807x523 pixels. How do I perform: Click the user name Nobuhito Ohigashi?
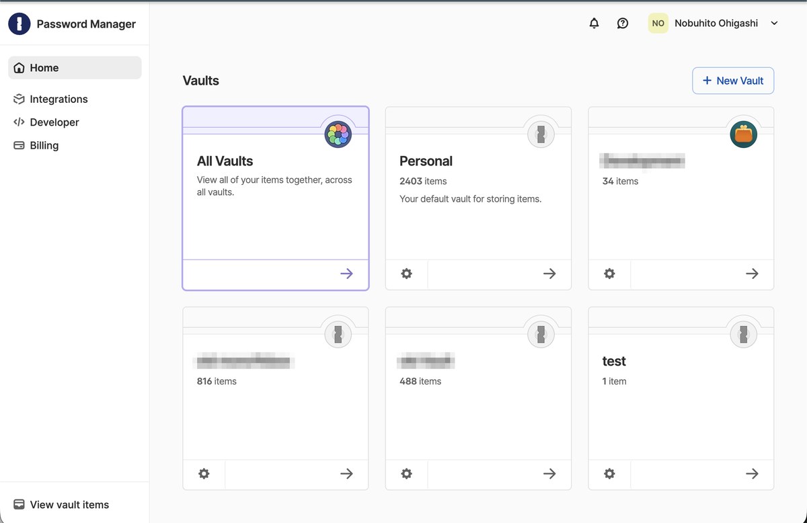(x=716, y=24)
